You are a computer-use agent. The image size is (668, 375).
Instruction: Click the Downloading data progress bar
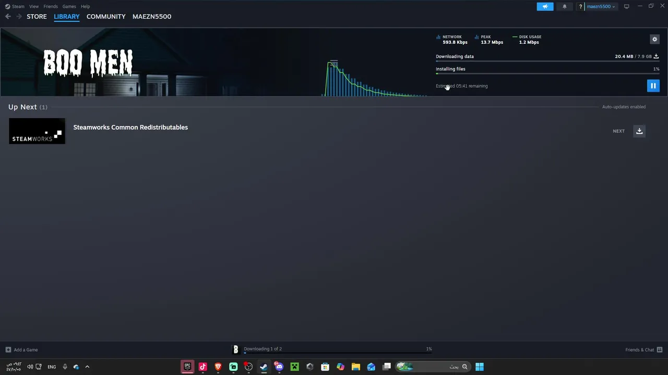point(547,61)
